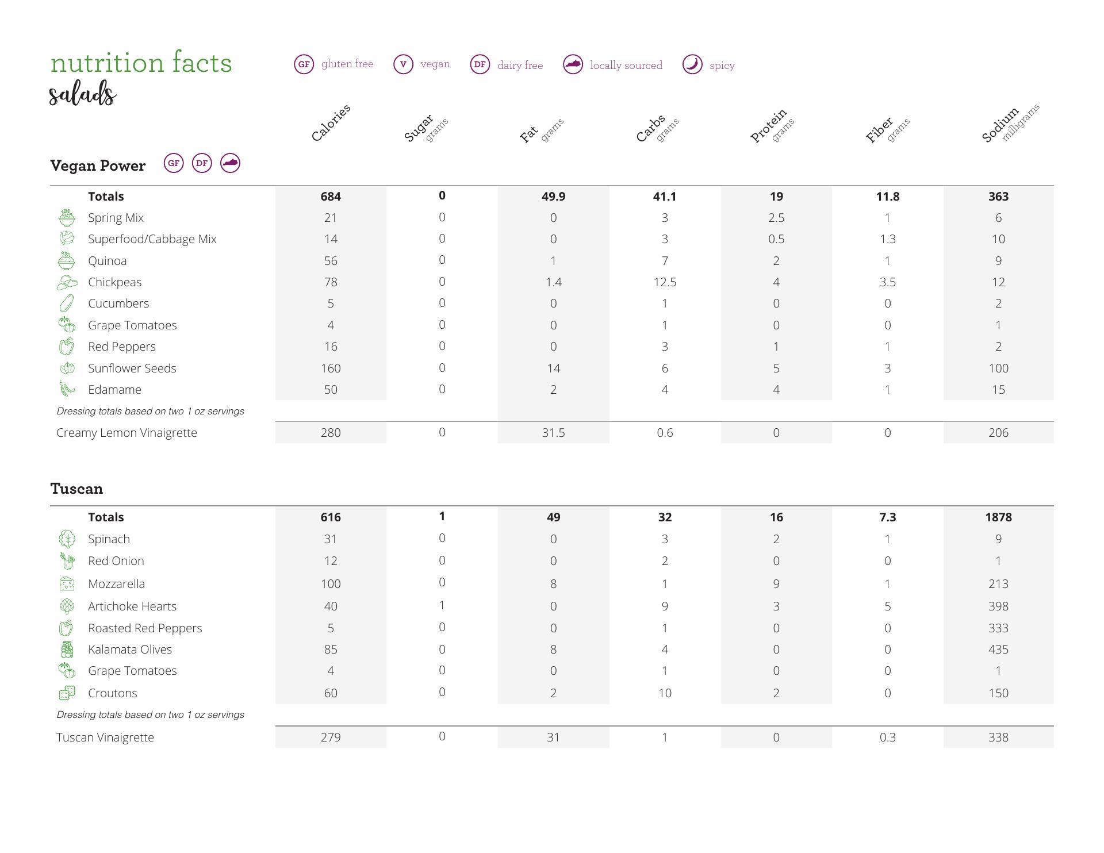Click the Artichoke Hearts icon

click(67, 606)
